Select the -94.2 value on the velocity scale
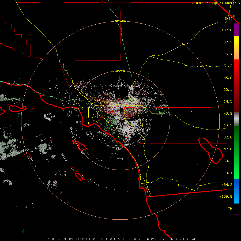 point(227,185)
